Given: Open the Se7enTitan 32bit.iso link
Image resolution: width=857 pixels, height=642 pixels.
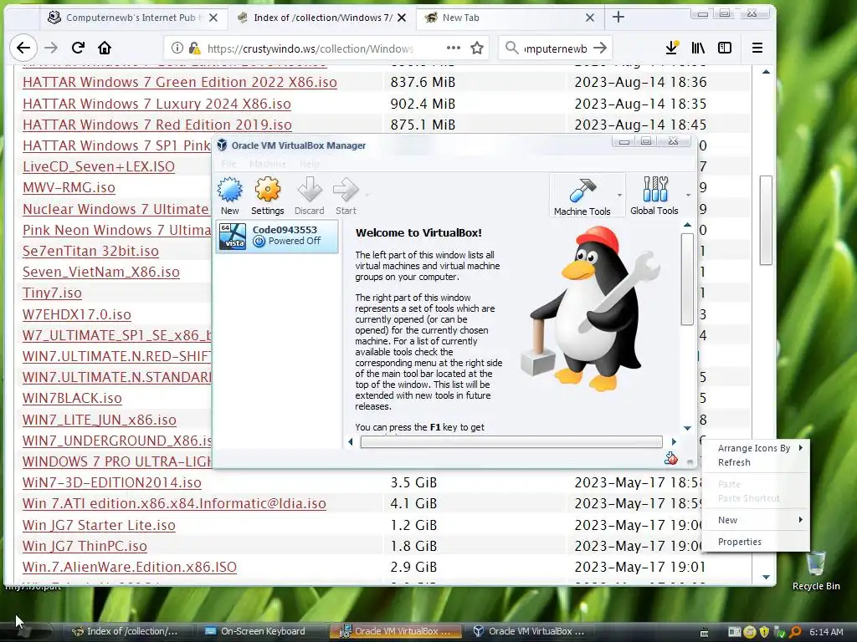Looking at the screenshot, I should point(90,251).
